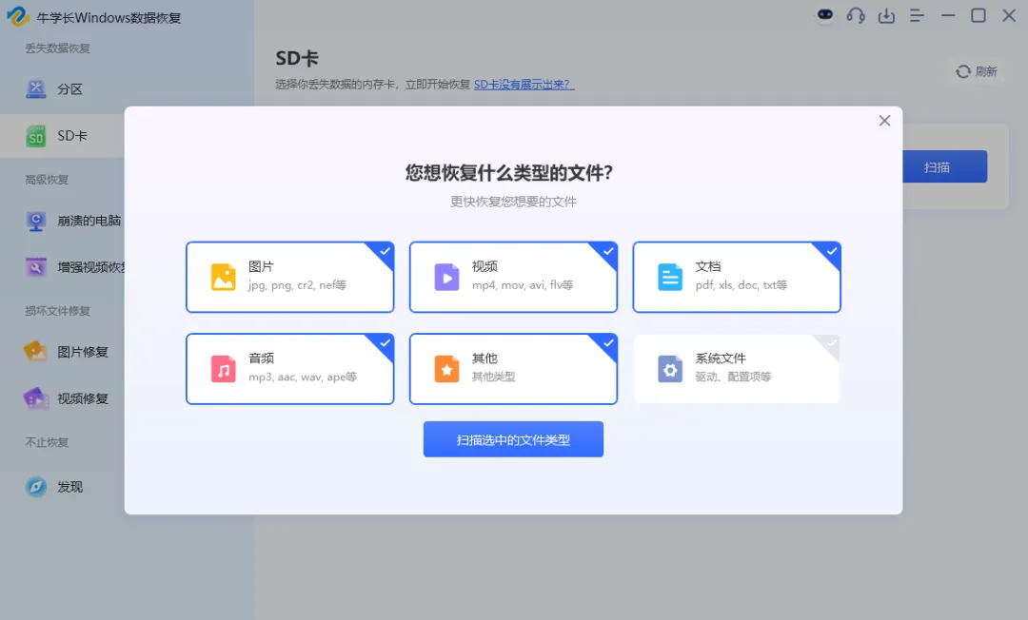The height and width of the screenshot is (620, 1028).
Task: Toggle the 图片 file type checkmark
Action: pyautogui.click(x=385, y=251)
